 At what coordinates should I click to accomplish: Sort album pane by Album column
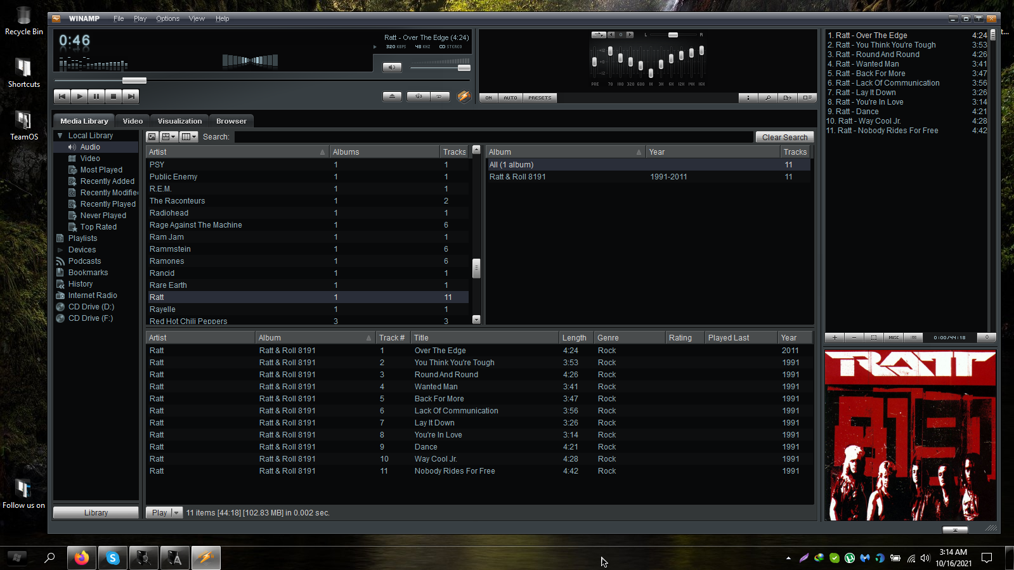click(x=565, y=152)
